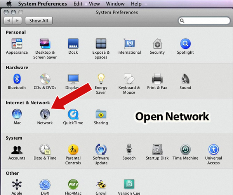Open the Apple menu
Viewport: 233px width, 195px height.
(x=9, y=4)
